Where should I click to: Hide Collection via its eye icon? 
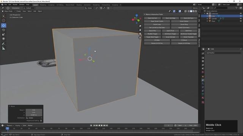pos(241,14)
